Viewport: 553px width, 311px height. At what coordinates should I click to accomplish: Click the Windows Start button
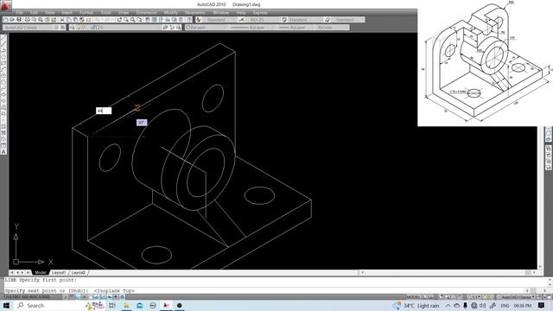tap(6, 305)
